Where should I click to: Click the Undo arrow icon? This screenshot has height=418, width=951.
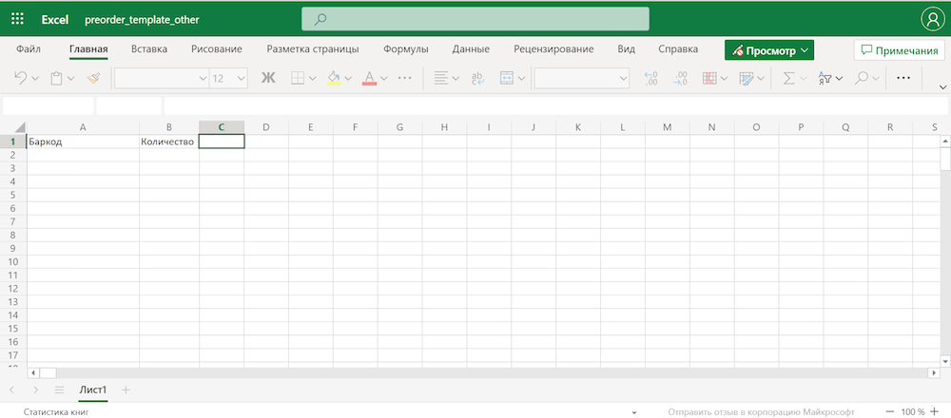point(21,78)
